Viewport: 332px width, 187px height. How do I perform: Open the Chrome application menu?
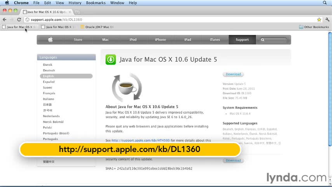coord(21,3)
